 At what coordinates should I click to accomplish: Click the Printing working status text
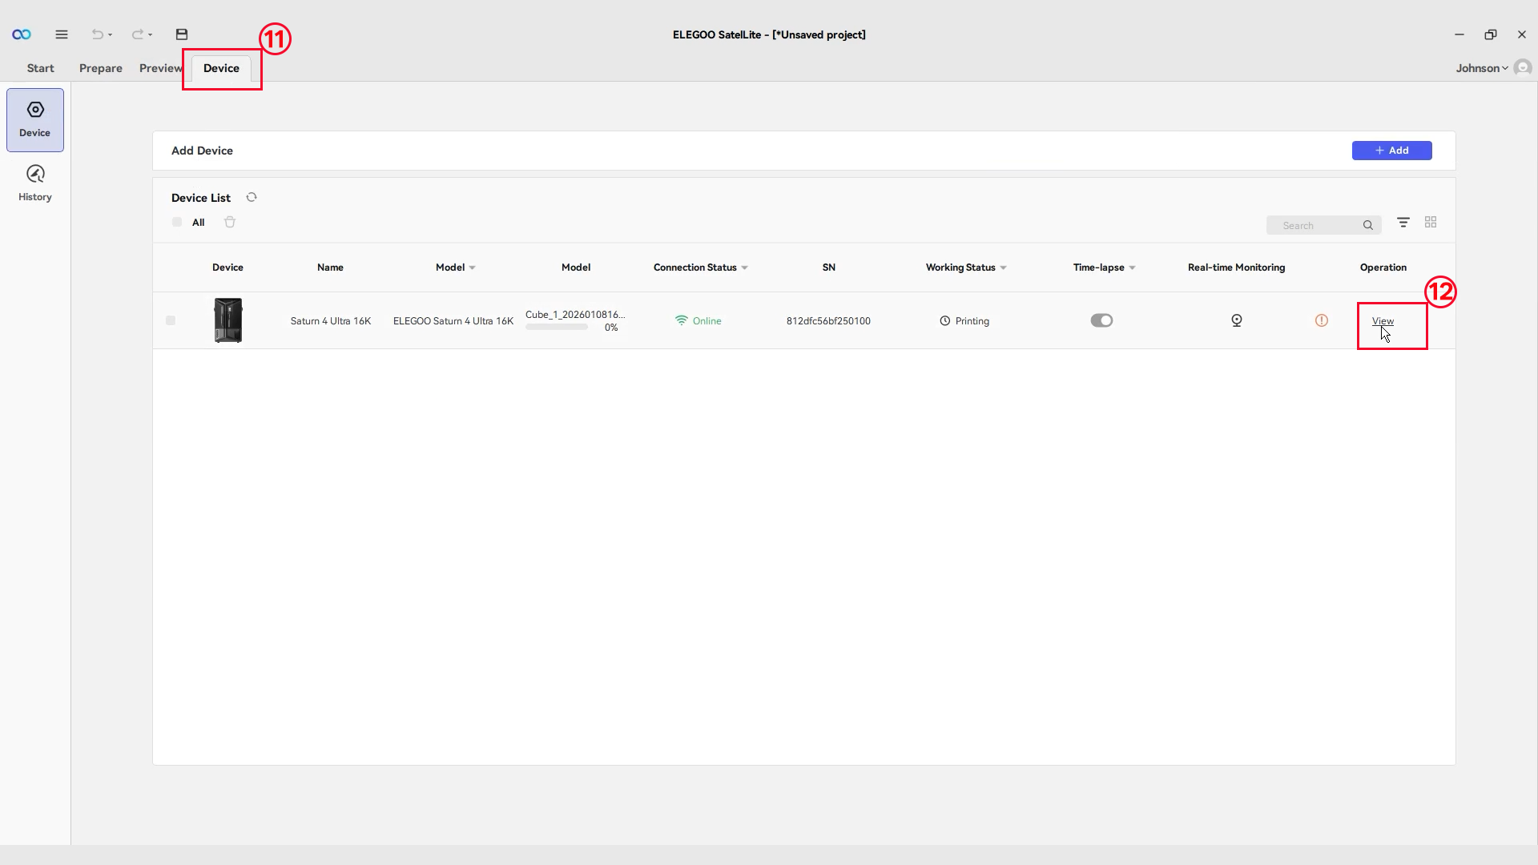pyautogui.click(x=972, y=321)
